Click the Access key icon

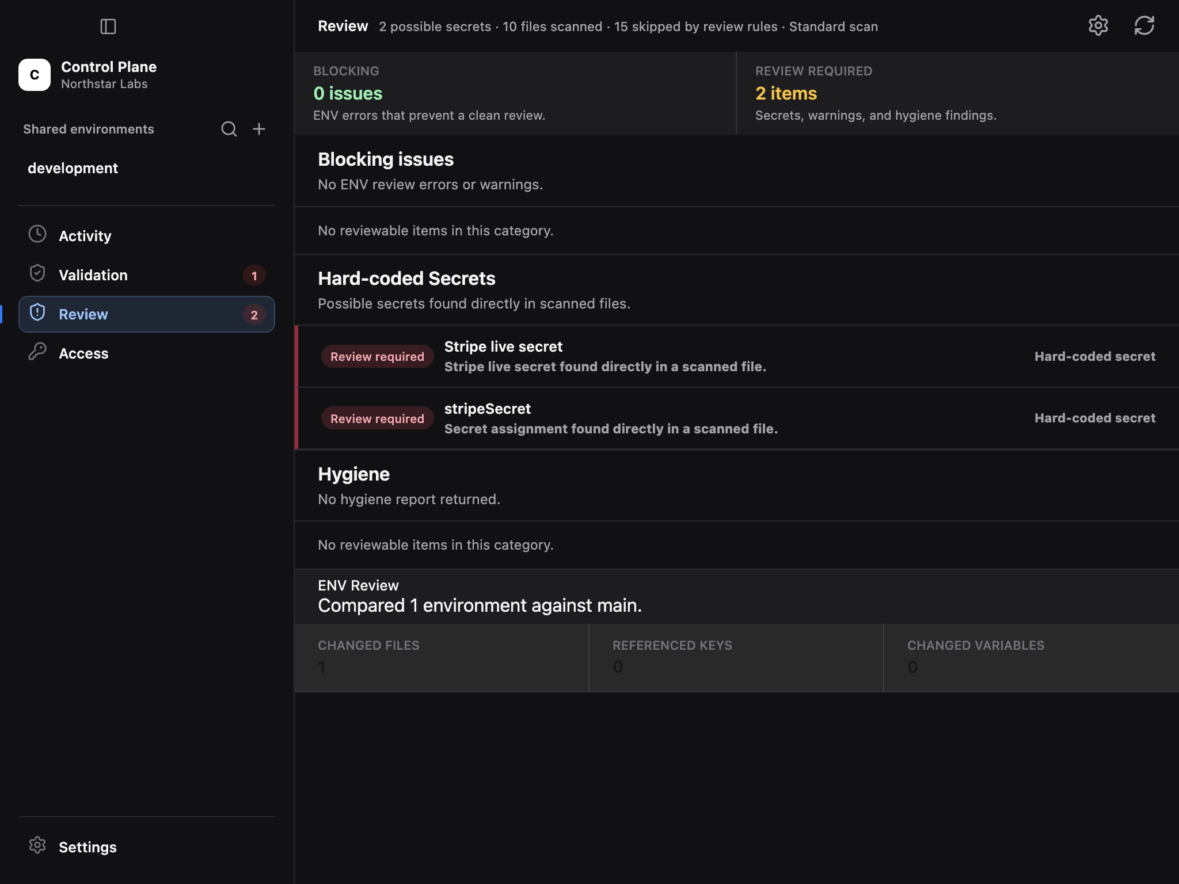pyautogui.click(x=37, y=352)
